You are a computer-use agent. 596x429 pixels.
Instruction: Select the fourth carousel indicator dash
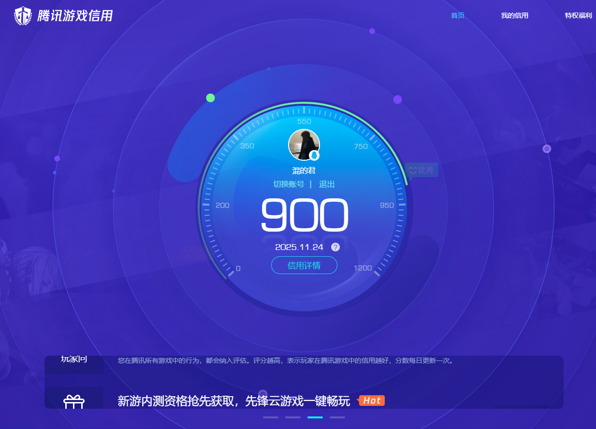click(337, 417)
